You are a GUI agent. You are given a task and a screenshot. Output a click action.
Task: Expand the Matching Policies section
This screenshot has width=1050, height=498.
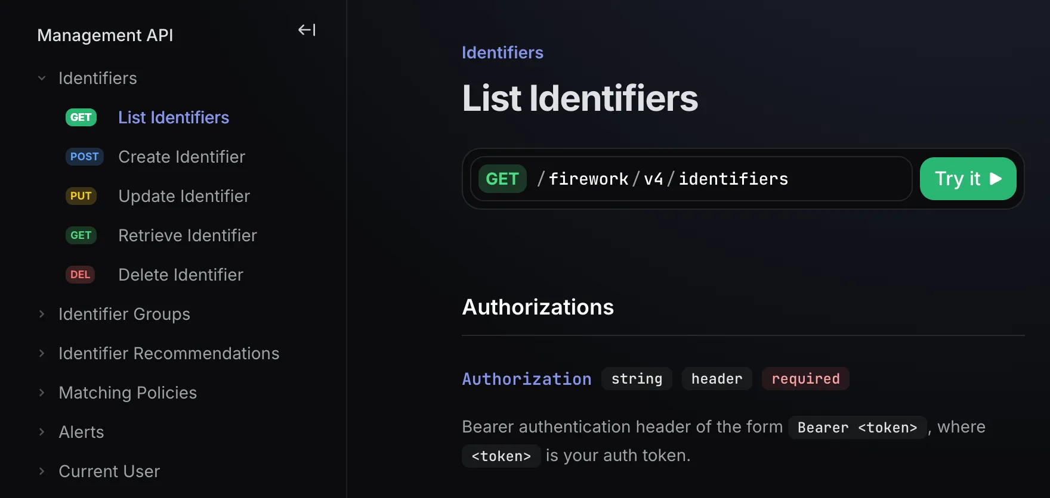[x=42, y=393]
